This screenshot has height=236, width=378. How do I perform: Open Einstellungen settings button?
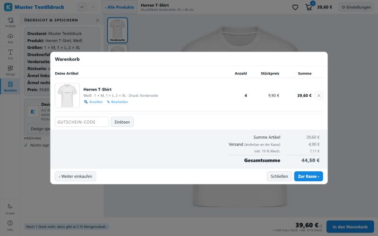click(356, 7)
